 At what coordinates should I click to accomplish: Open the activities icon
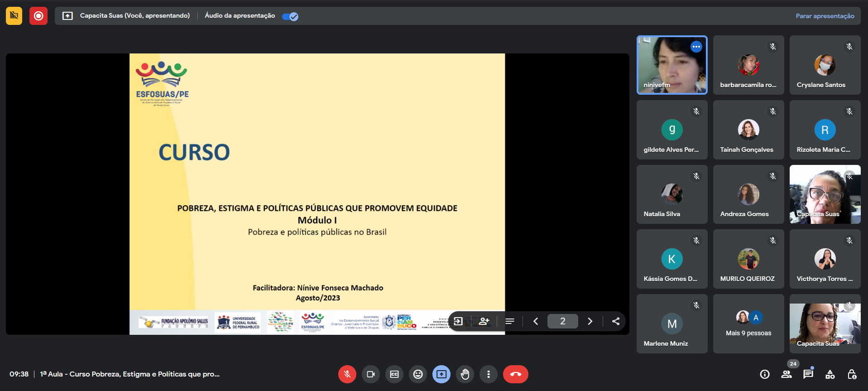tap(830, 374)
